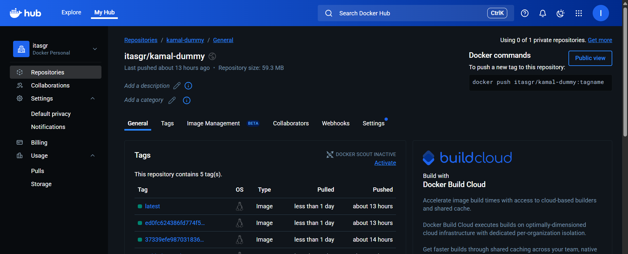The width and height of the screenshot is (628, 254).
Task: Click the Public view button
Action: (590, 58)
